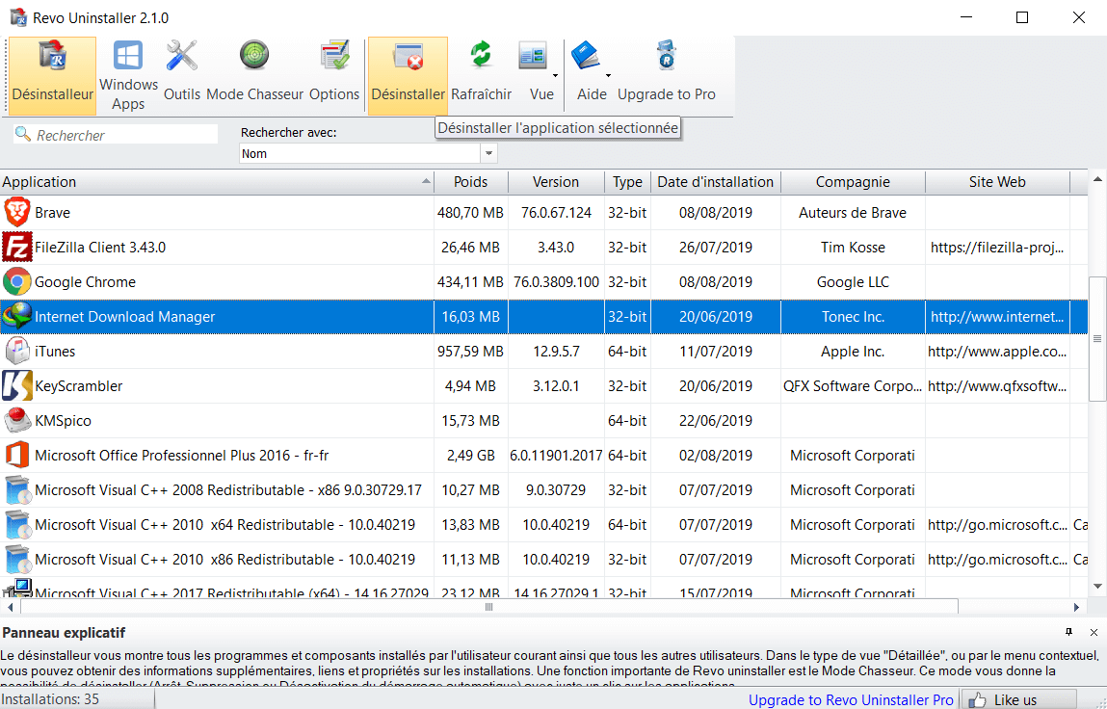Close the Panneau explicatif panel
This screenshot has width=1107, height=709.
click(x=1094, y=632)
